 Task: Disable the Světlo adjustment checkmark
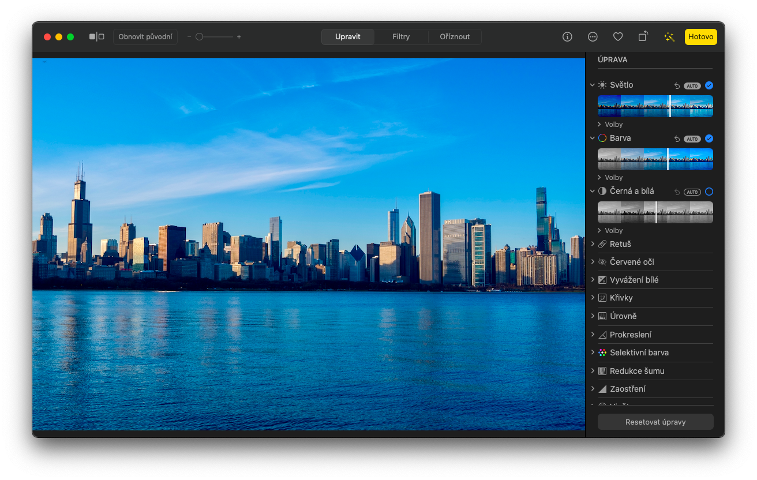click(x=709, y=85)
